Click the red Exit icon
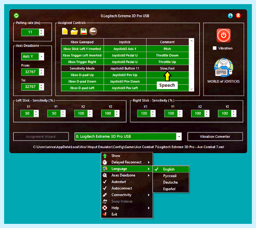 click(105, 214)
